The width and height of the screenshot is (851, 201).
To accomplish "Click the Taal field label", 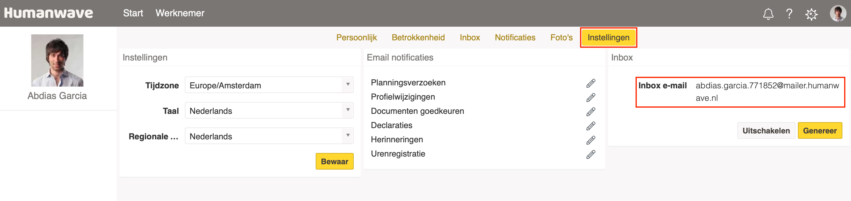I will (x=170, y=111).
